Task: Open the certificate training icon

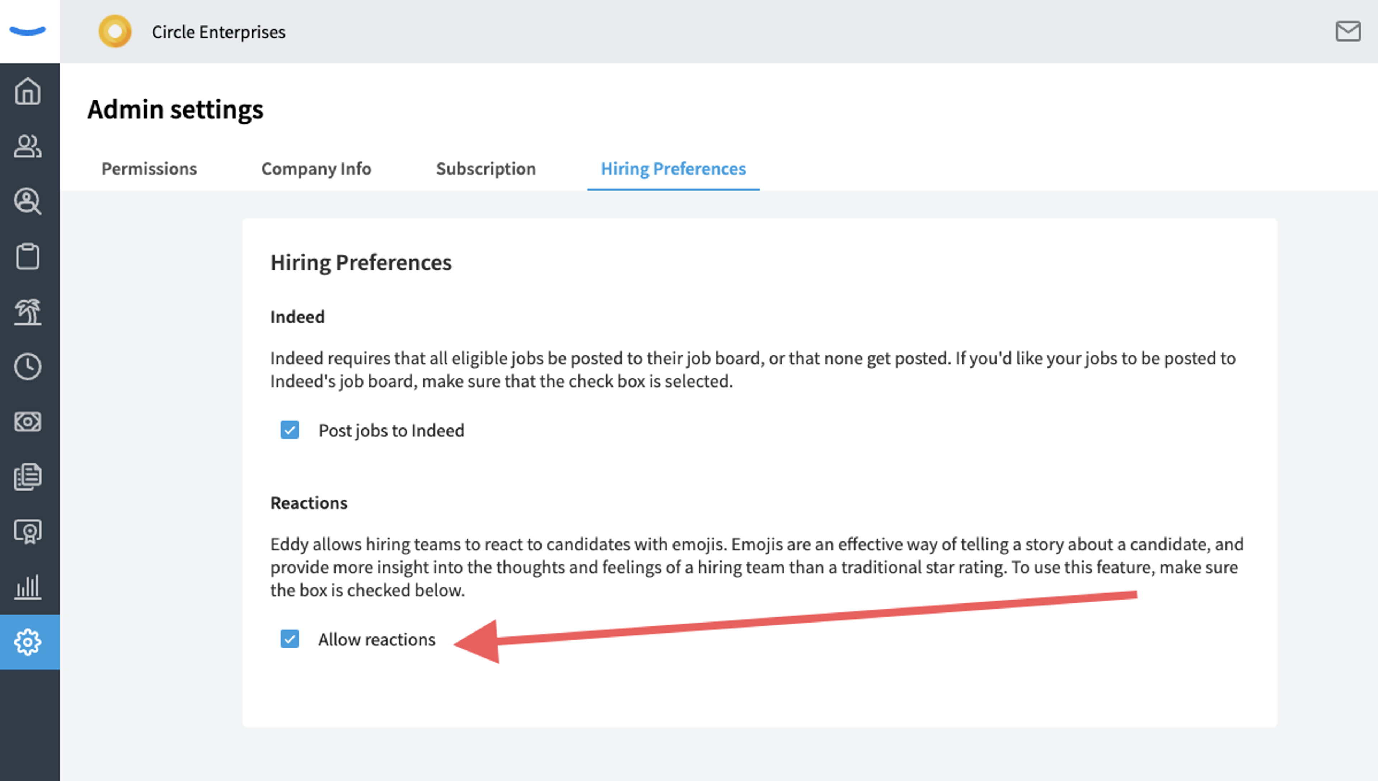Action: 27,532
